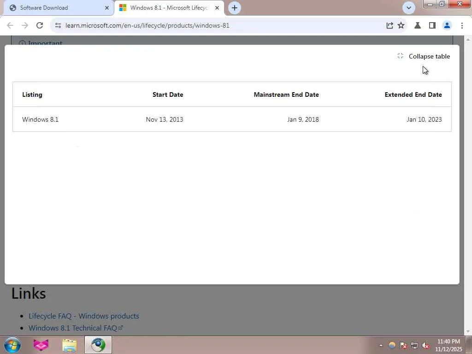Show hidden system tray icons
The image size is (472, 354).
coord(381,345)
